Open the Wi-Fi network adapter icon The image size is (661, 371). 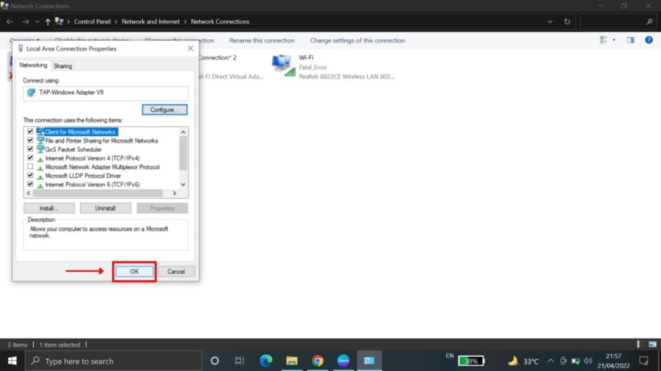283,66
